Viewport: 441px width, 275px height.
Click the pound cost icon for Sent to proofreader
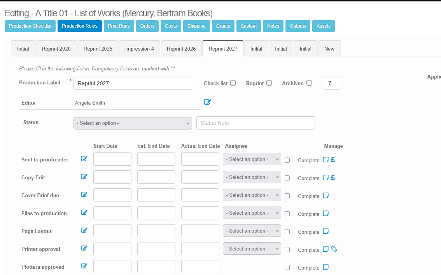tap(333, 159)
